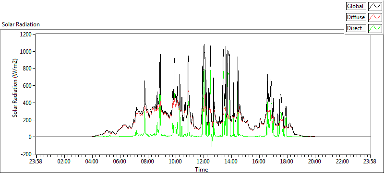The height and width of the screenshot is (173, 384).
Task: Click the 200 y-axis value
Action: [28, 120]
